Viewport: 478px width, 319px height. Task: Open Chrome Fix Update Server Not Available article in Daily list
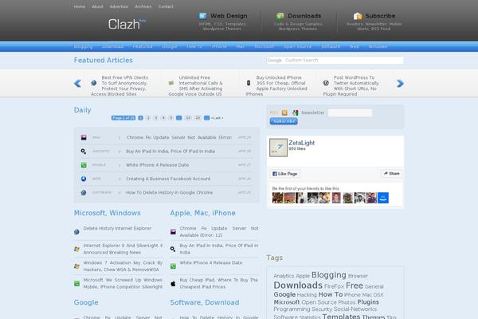[x=179, y=137]
